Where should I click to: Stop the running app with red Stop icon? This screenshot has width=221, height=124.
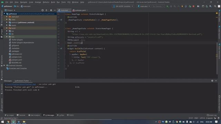click(x=193, y=6)
